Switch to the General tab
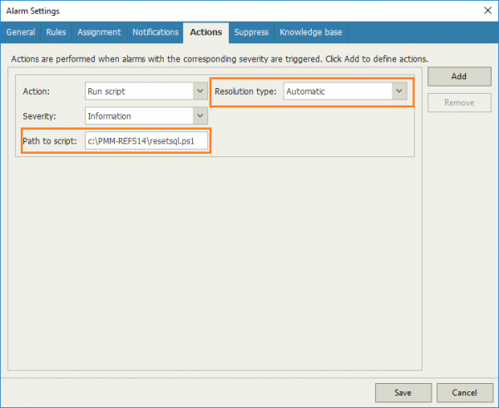499x408 pixels. coord(21,32)
